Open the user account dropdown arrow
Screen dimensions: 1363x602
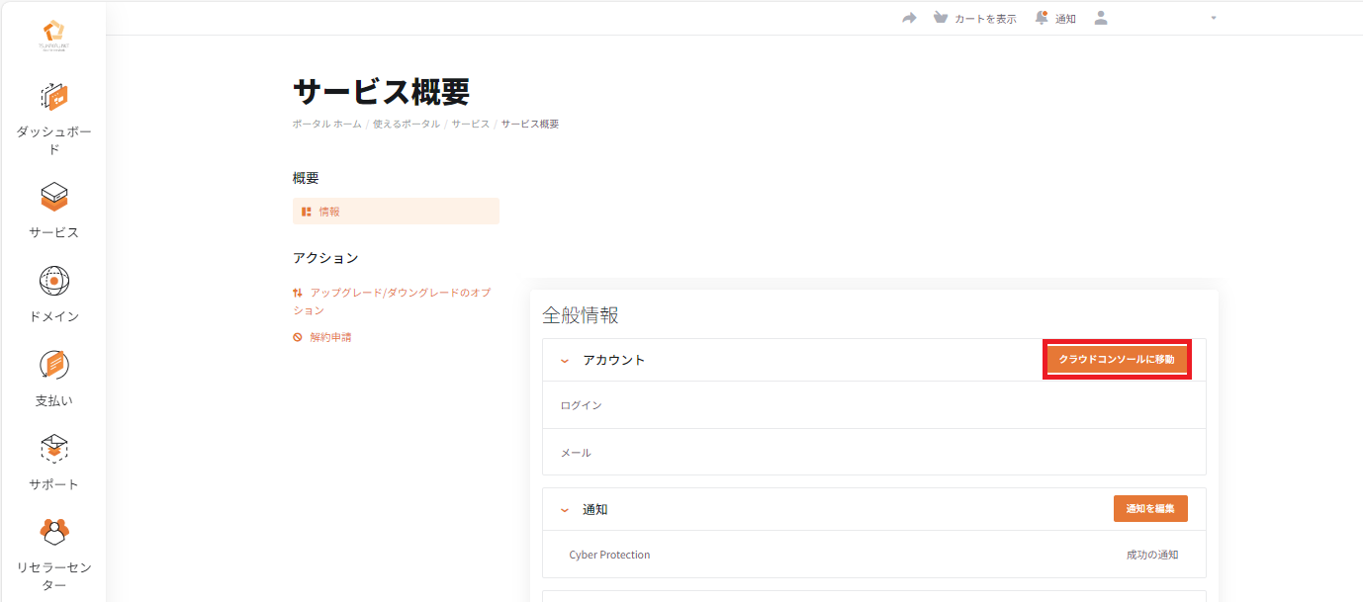[1214, 18]
